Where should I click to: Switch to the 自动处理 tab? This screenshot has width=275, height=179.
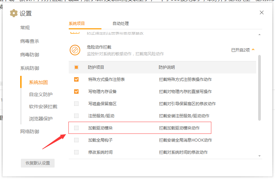(x=120, y=24)
